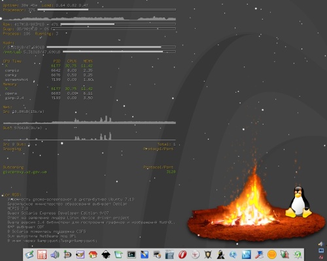Viewport: 327px width, 261px height.
Task: Click the 'Linux device driver project' headline
Action: [68, 217]
